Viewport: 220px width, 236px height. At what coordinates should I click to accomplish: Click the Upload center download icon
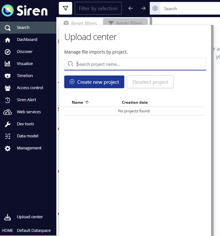click(8, 217)
